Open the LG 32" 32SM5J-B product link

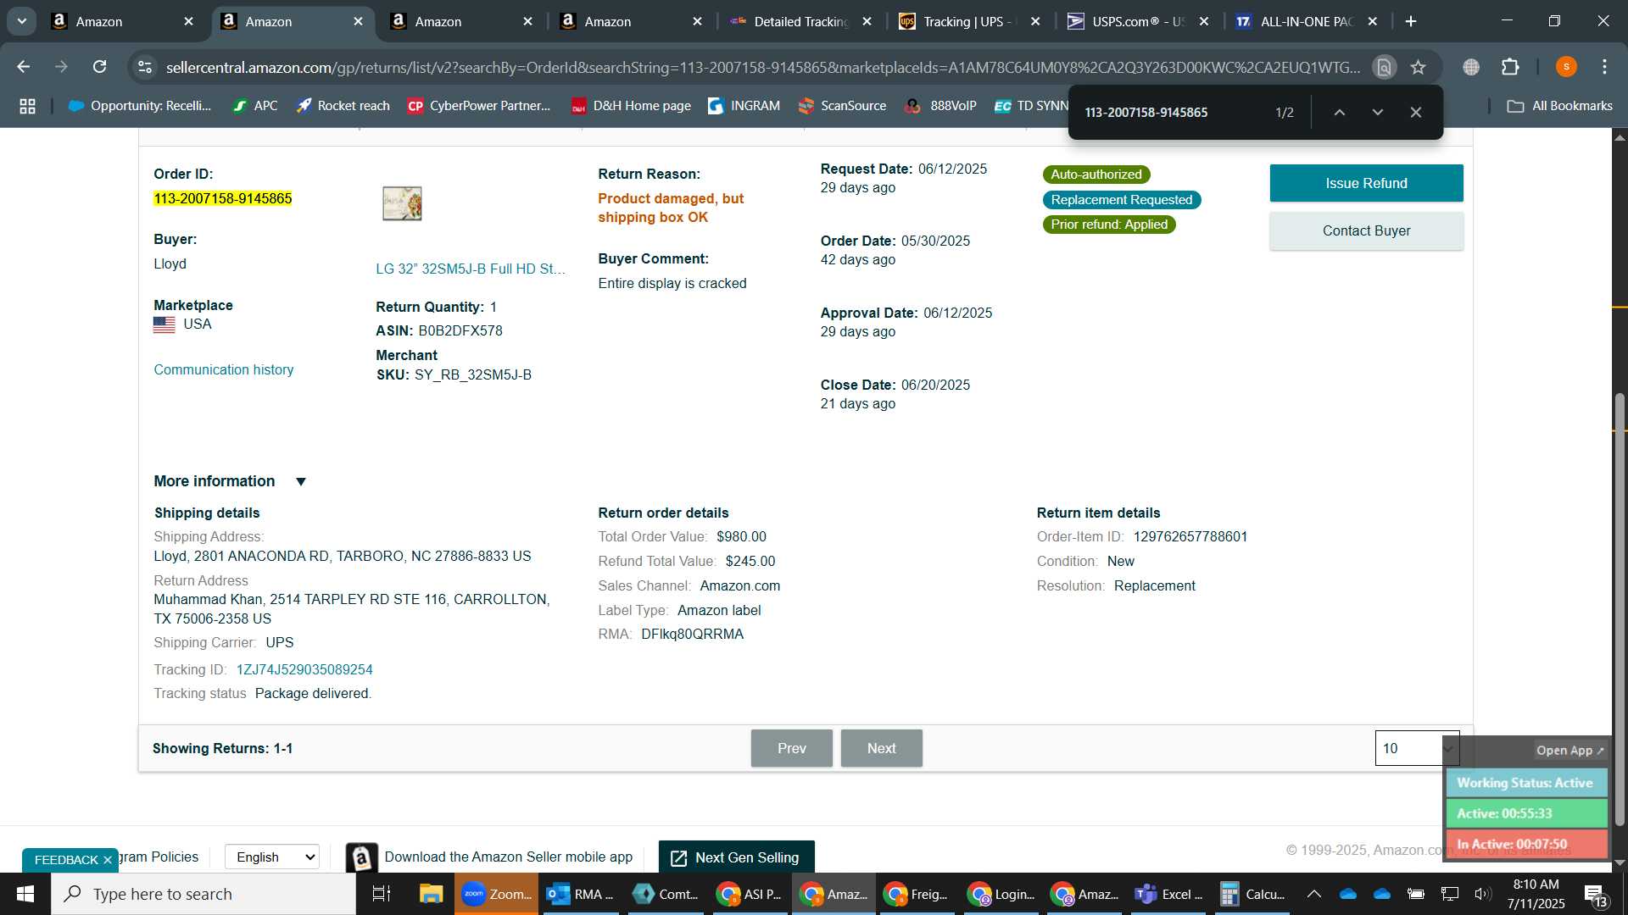[x=471, y=269]
